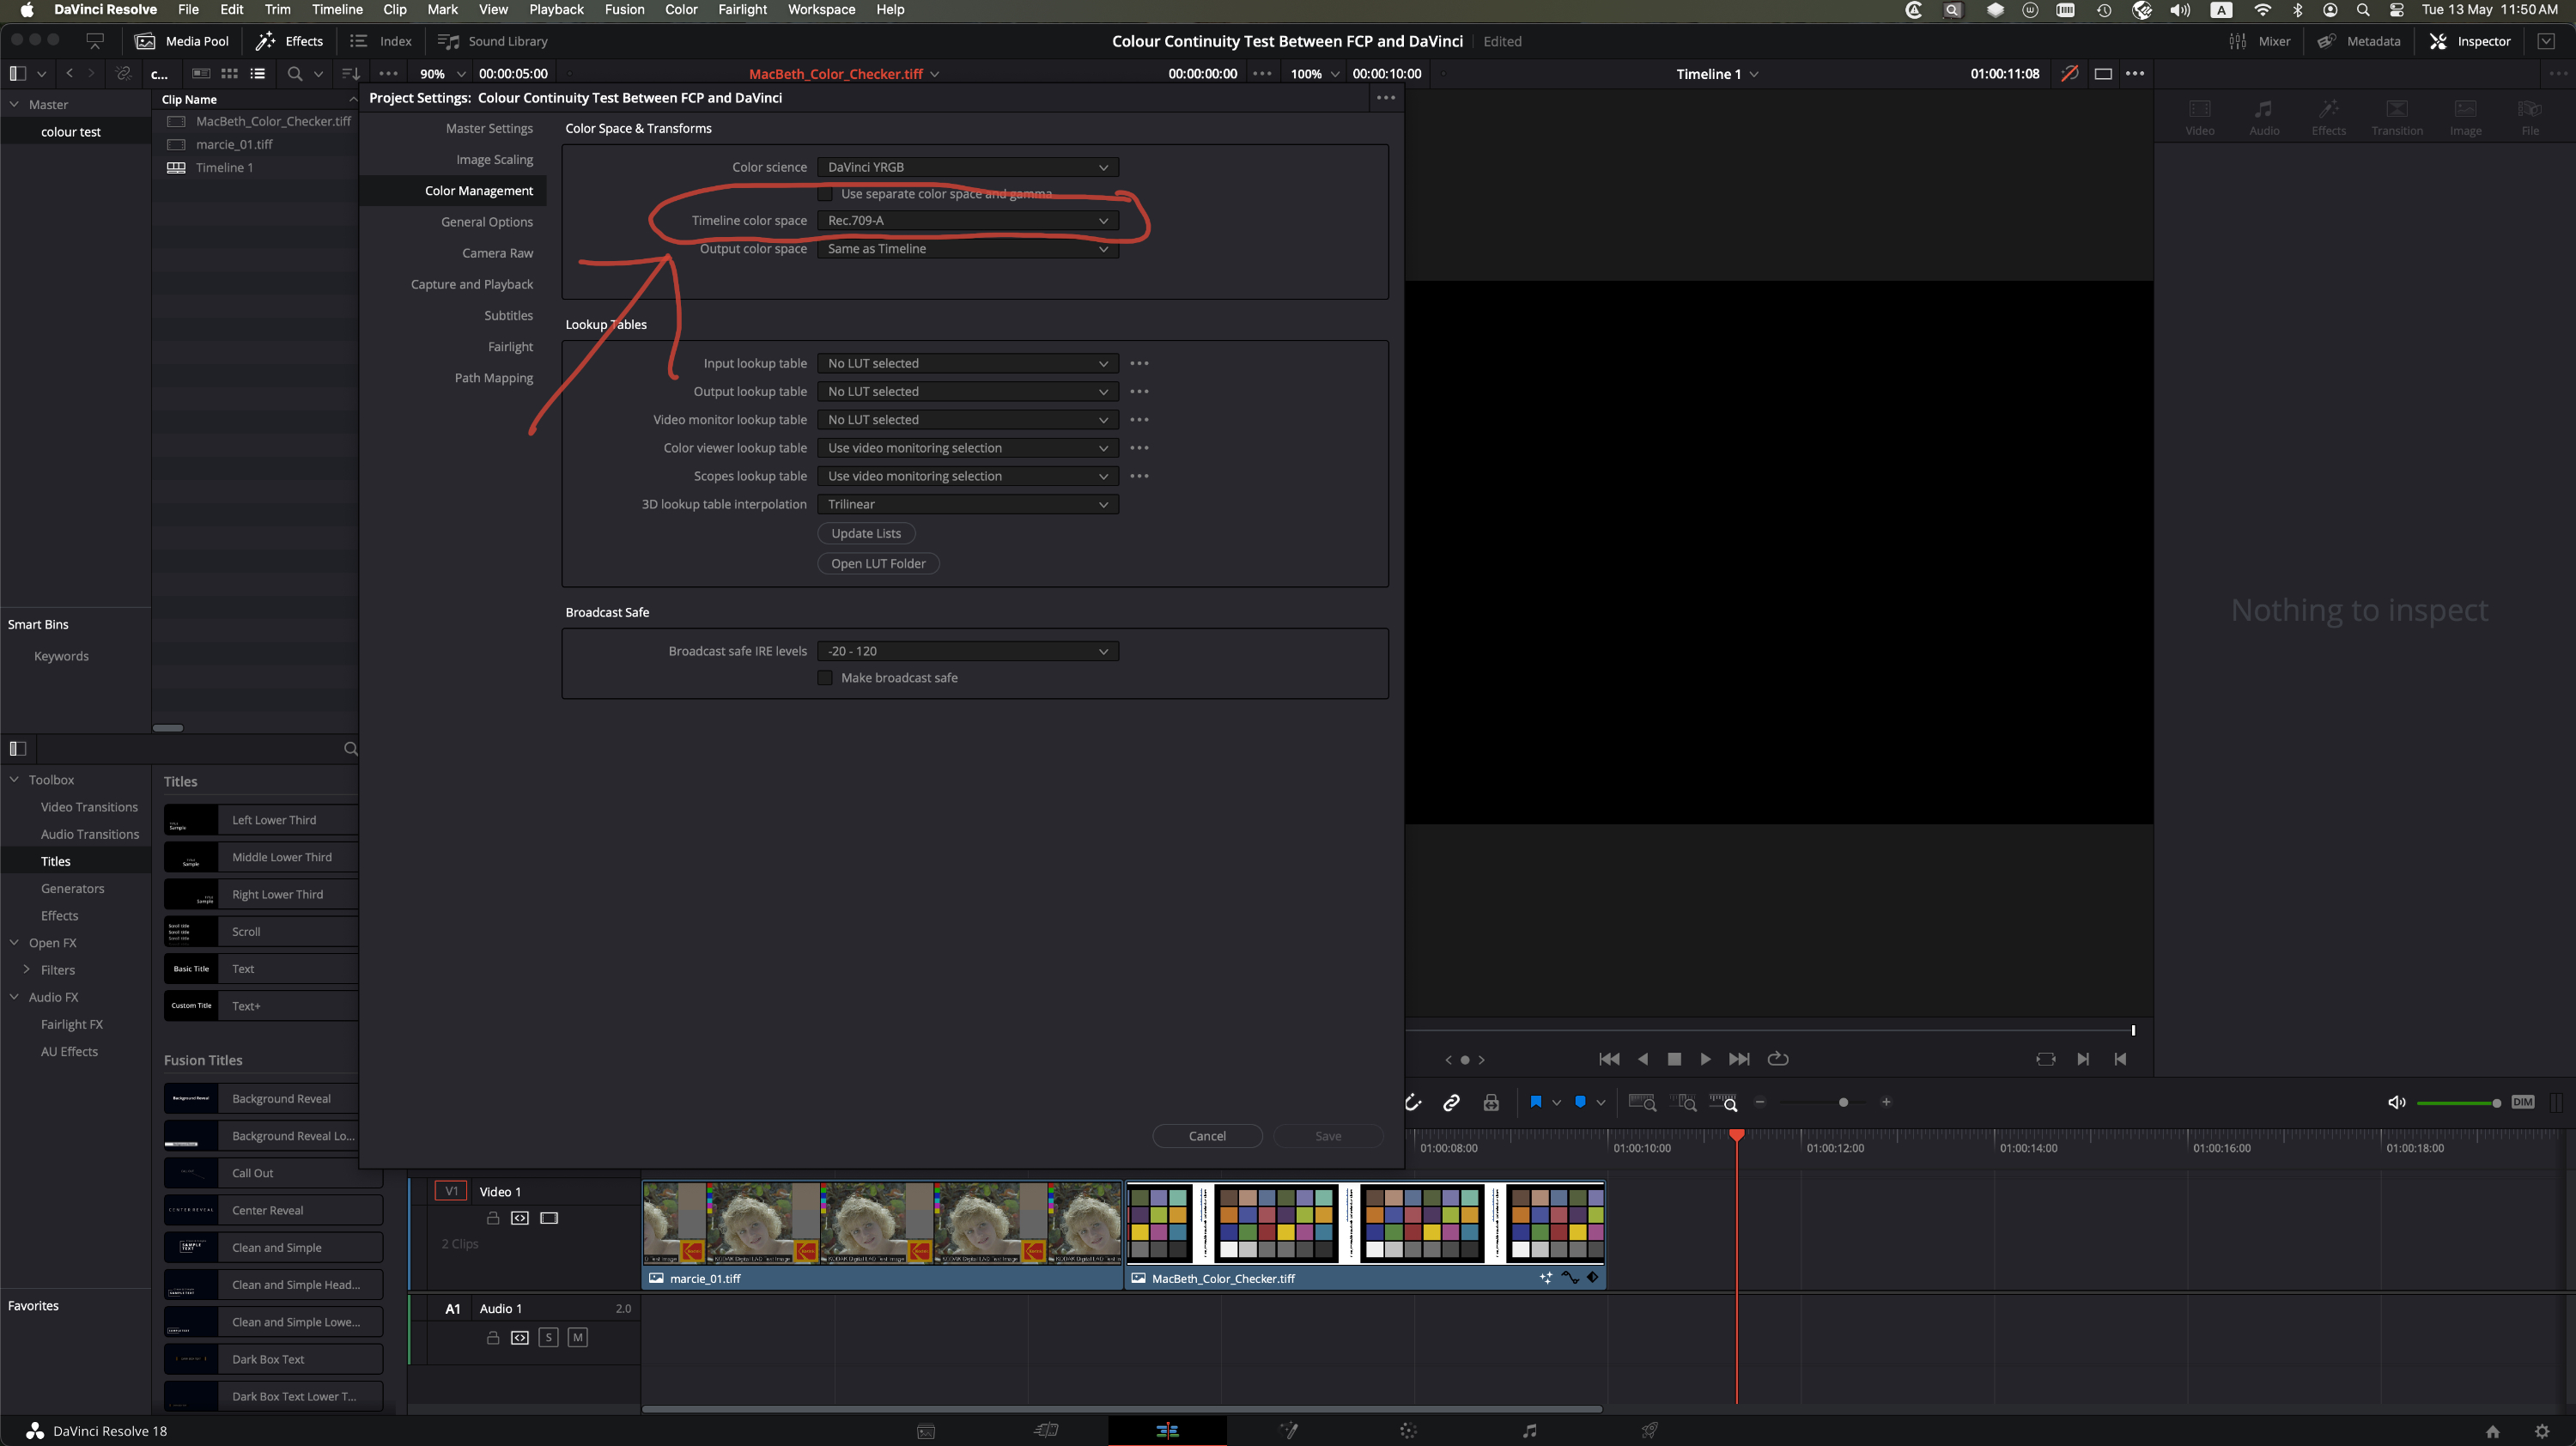
Task: Click bypass color grades icon in viewer
Action: coord(2070,73)
